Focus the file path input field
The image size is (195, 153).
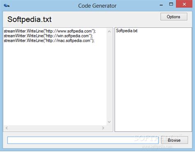tap(83, 140)
